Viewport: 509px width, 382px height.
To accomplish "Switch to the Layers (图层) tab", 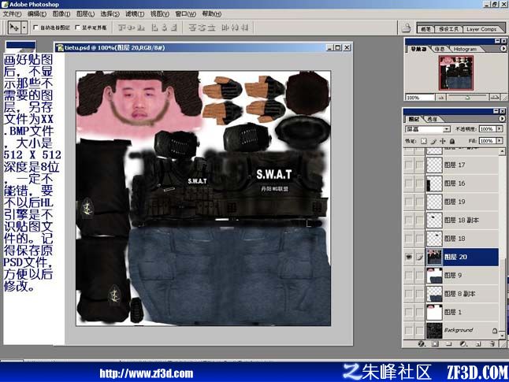I will [x=413, y=119].
